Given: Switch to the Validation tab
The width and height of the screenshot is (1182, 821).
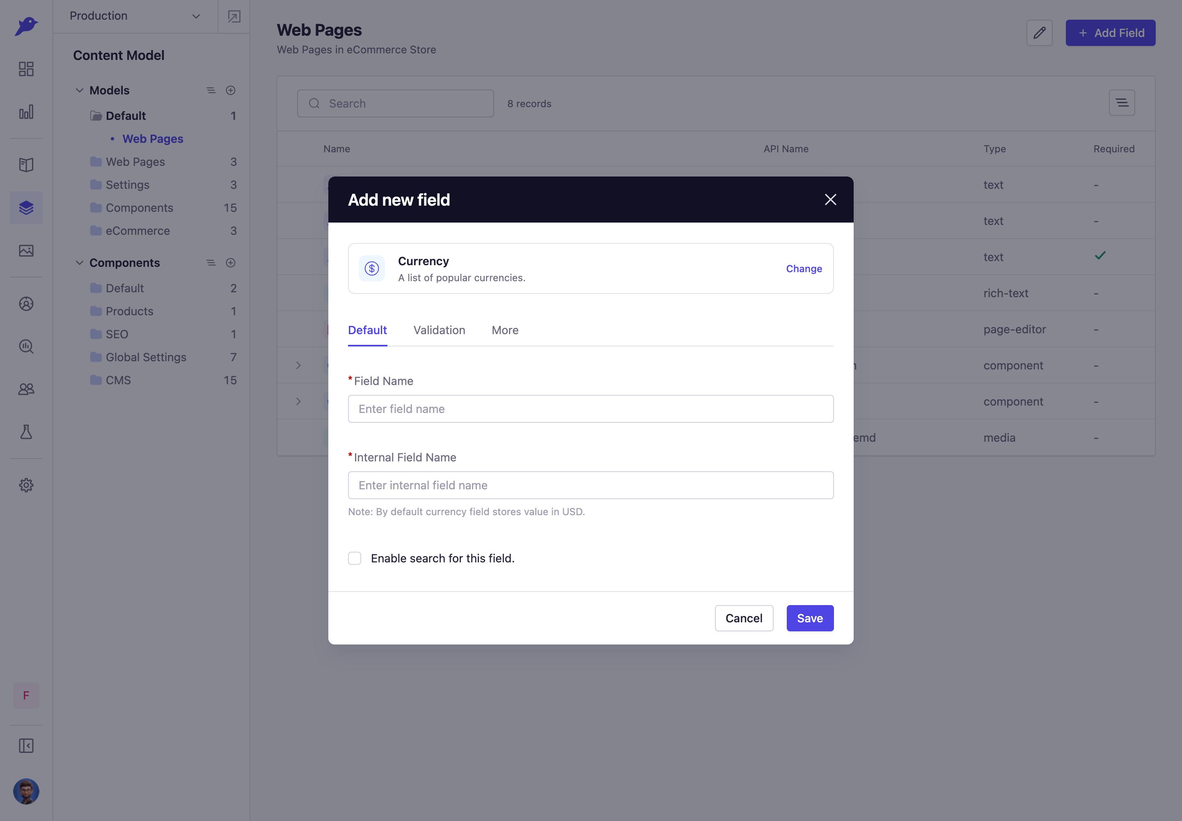Looking at the screenshot, I should click(439, 330).
